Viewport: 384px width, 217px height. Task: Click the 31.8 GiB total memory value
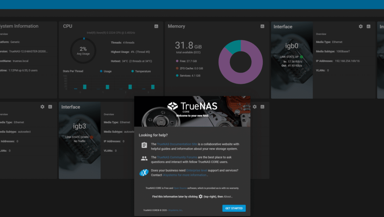(x=188, y=45)
